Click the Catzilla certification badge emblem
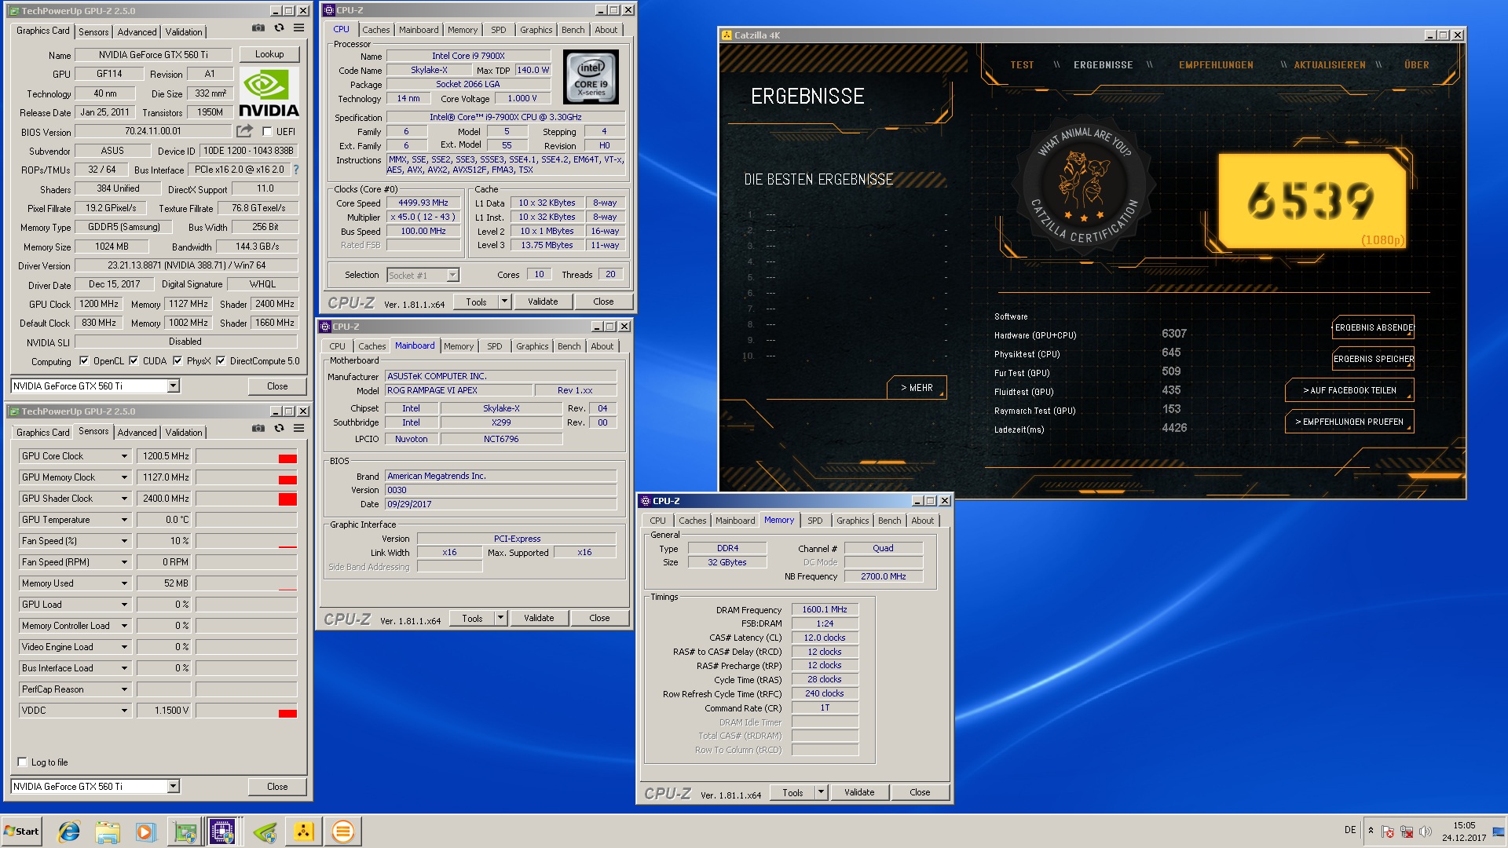The height and width of the screenshot is (848, 1508). (1084, 185)
